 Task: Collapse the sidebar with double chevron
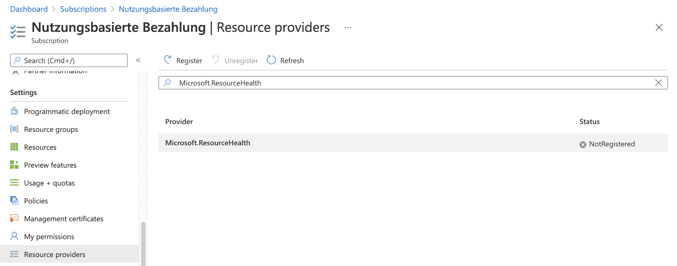[x=138, y=60]
